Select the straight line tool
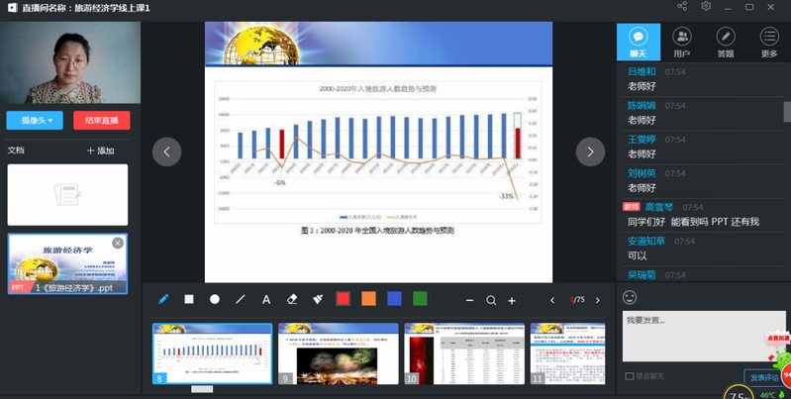Viewport: 791px width, 399px height. [241, 299]
